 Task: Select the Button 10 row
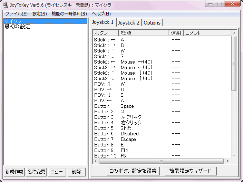(162, 156)
